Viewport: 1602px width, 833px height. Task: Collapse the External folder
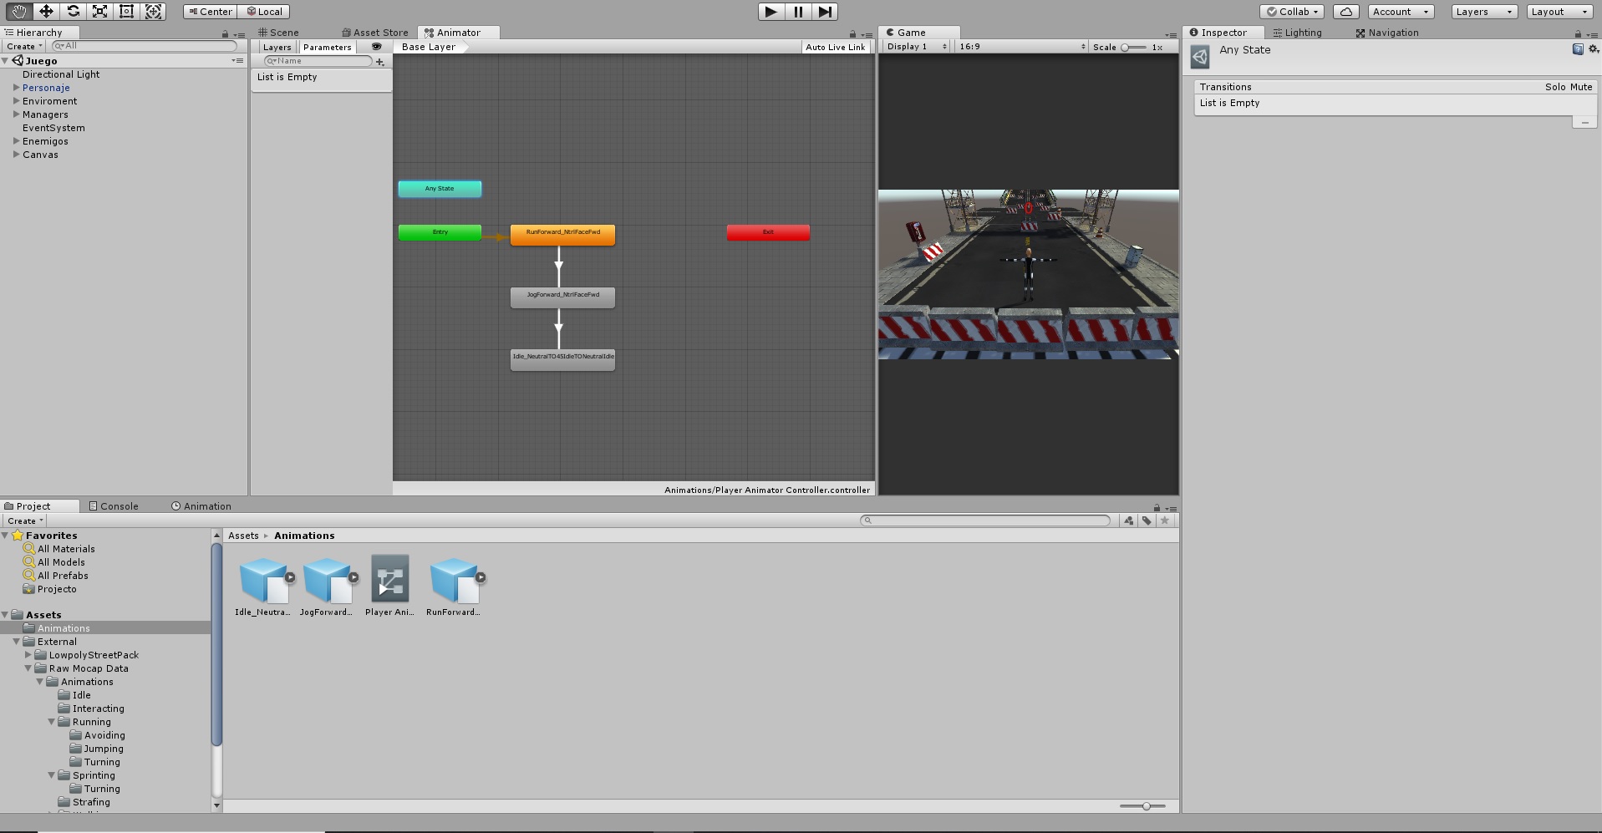[16, 642]
